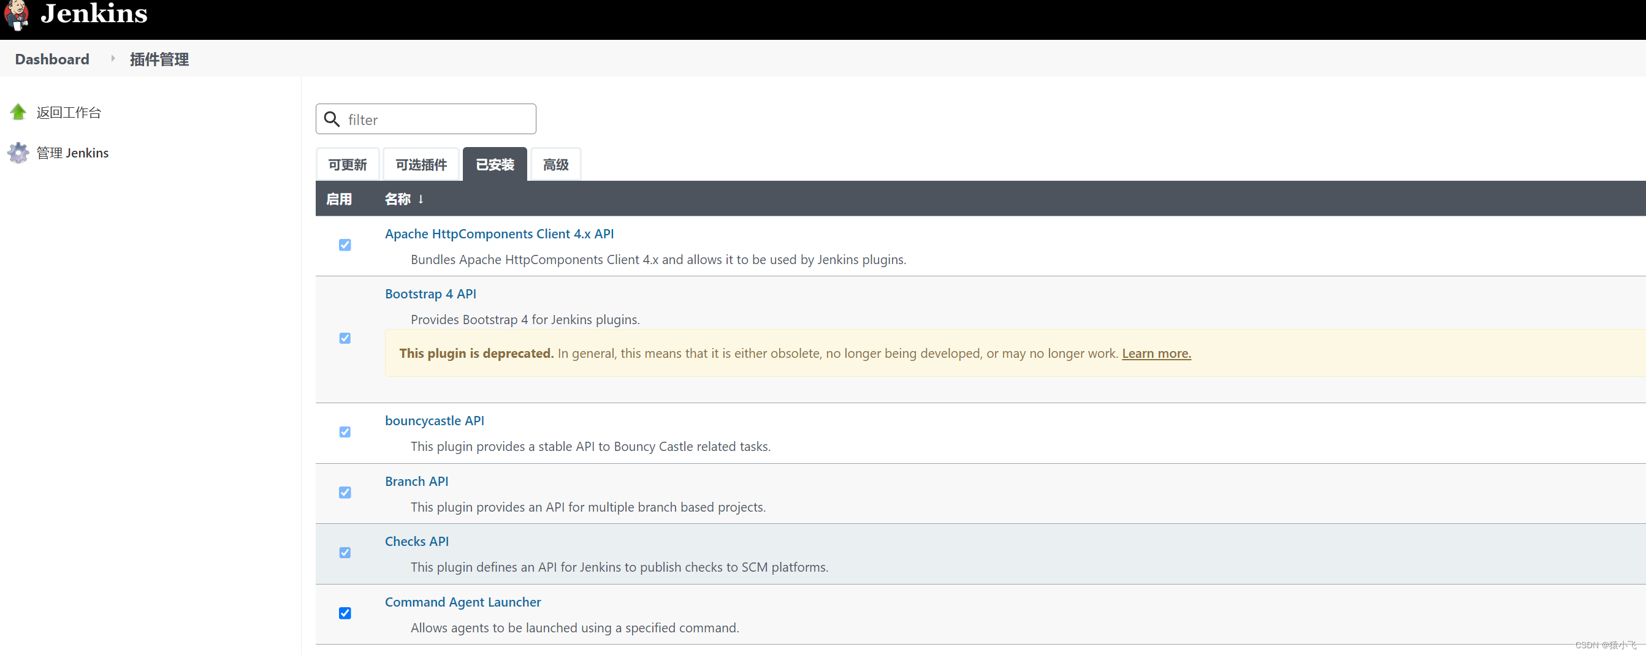1646x655 pixels.
Task: Click the Learn more link in deprecation warning
Action: [1157, 353]
